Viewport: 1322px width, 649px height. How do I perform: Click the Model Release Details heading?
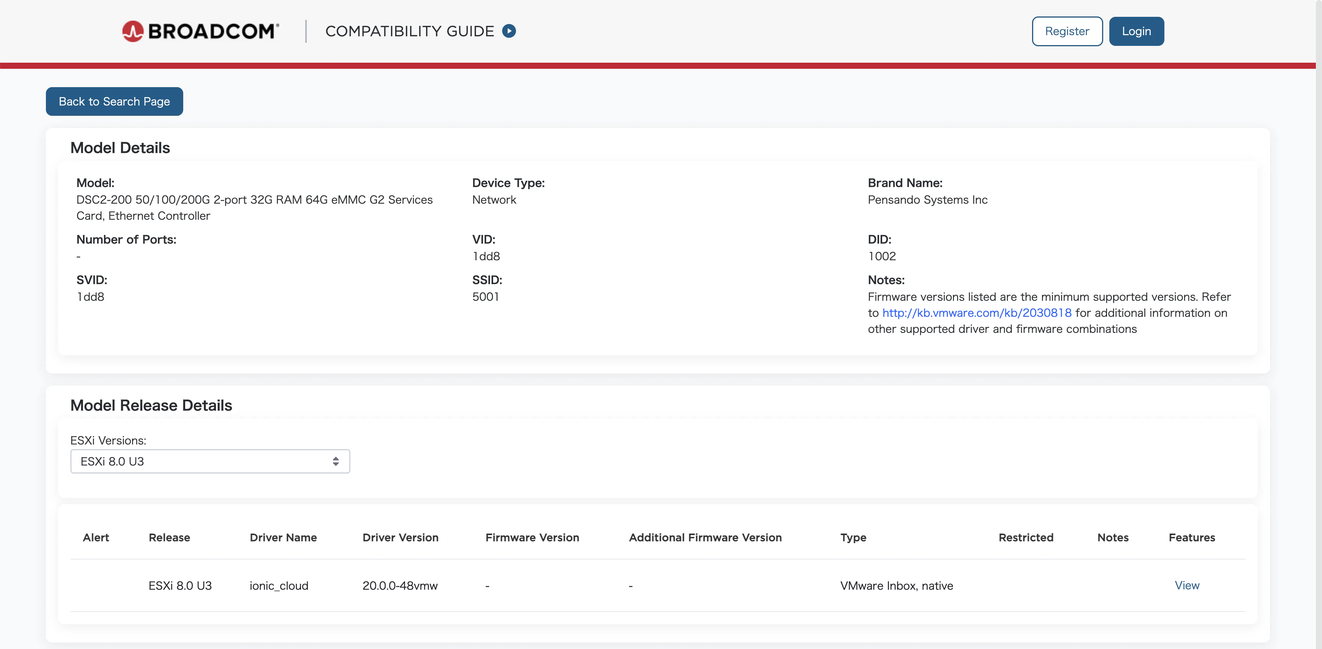click(x=151, y=406)
